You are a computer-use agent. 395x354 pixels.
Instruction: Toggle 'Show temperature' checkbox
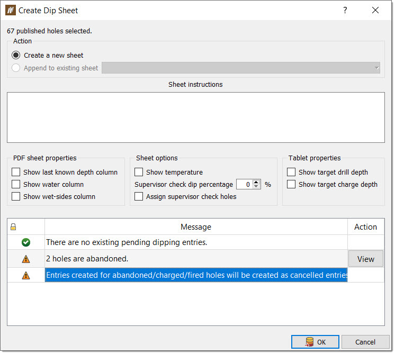click(x=139, y=172)
